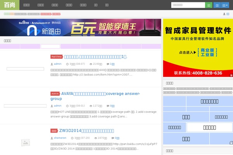This screenshot has height=155, width=233.
Task: Click the comment bubble icon on the ZW3D2014 post
Action: click(113, 138)
